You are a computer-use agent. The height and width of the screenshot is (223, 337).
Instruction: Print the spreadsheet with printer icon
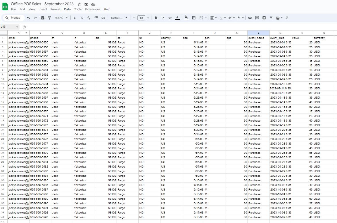[x=42, y=18]
